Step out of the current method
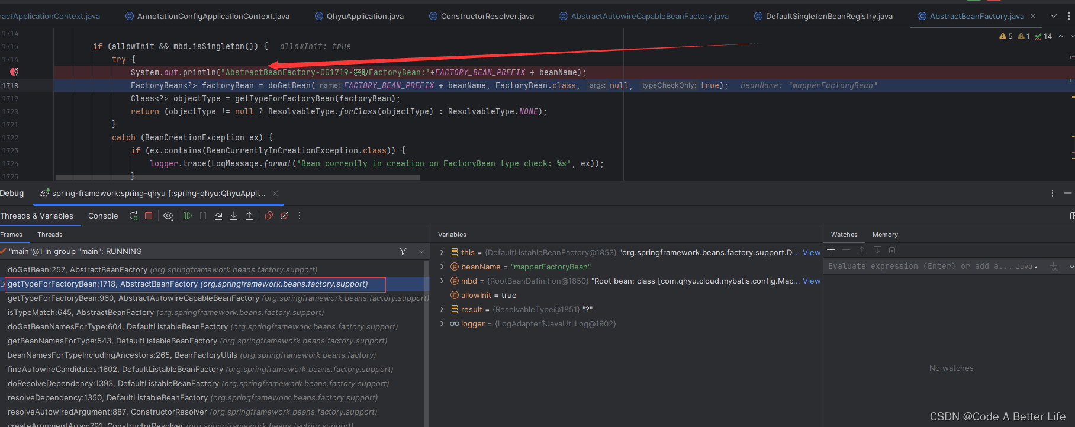 click(x=249, y=216)
